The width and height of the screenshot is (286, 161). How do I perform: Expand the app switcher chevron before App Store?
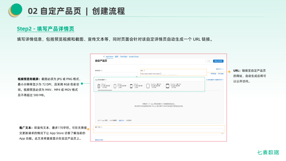104,56
